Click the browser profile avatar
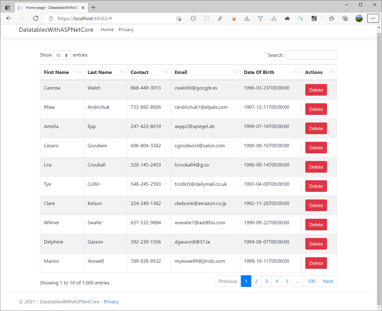The image size is (382, 311). [x=359, y=18]
